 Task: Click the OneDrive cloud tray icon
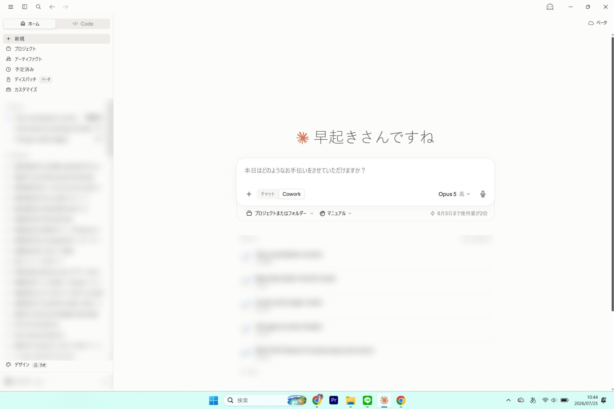click(x=521, y=400)
